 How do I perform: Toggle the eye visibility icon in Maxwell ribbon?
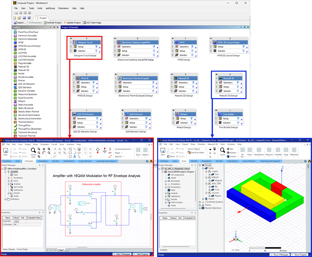[210, 149]
